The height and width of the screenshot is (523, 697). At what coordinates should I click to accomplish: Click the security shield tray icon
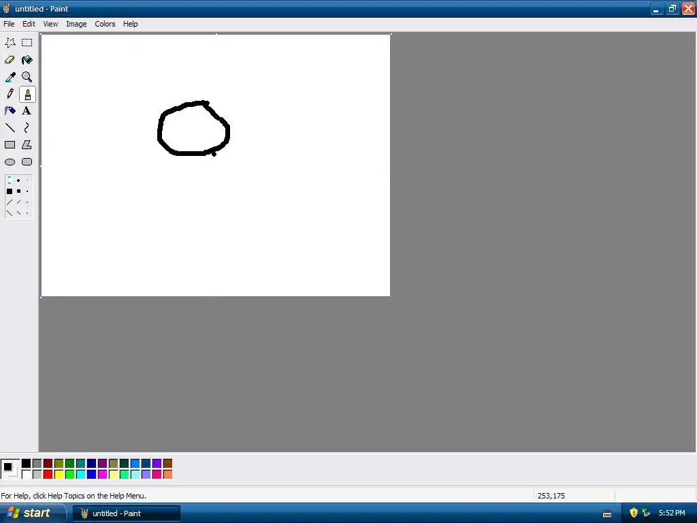(x=634, y=513)
